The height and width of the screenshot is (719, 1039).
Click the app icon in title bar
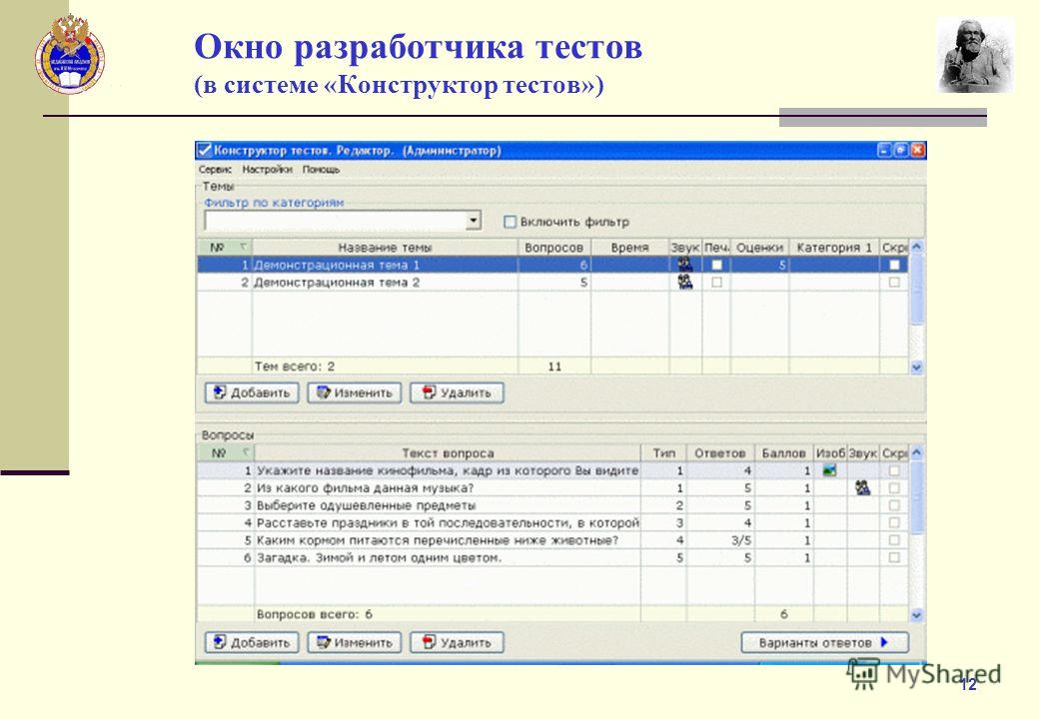pos(205,150)
